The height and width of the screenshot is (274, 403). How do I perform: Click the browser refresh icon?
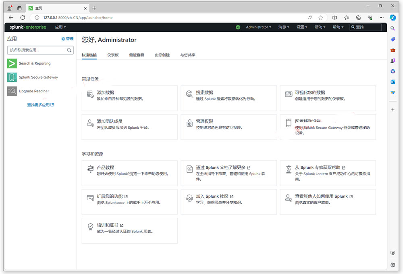[x=23, y=17]
